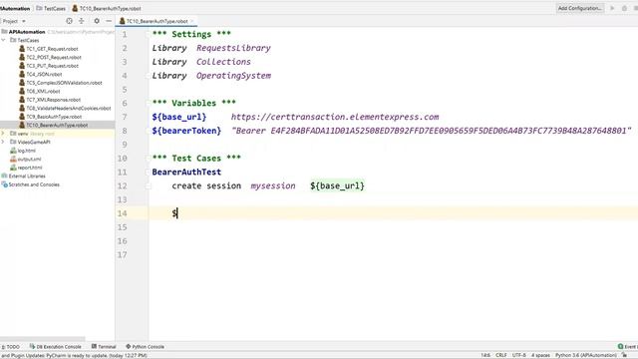Click OperatingSystem on line 4
The height and width of the screenshot is (359, 638).
[233, 76]
